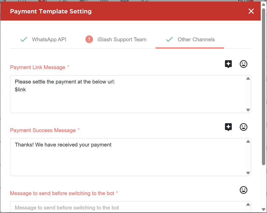The height and width of the screenshot is (213, 267).
Task: Click AI assist icon for Payment Success Message
Action: (x=228, y=127)
